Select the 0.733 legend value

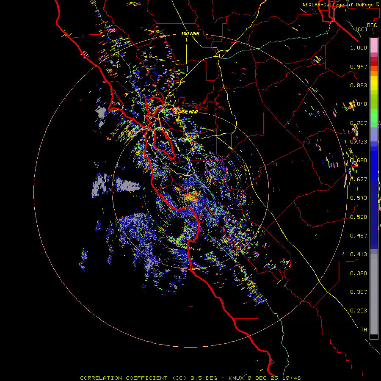click(x=359, y=142)
